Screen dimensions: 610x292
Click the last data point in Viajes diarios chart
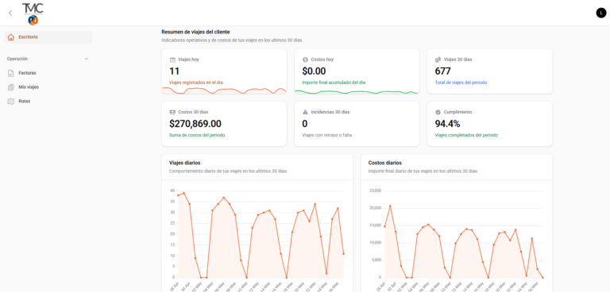coord(343,254)
